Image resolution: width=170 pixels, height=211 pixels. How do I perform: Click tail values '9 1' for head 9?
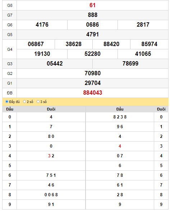(51, 205)
